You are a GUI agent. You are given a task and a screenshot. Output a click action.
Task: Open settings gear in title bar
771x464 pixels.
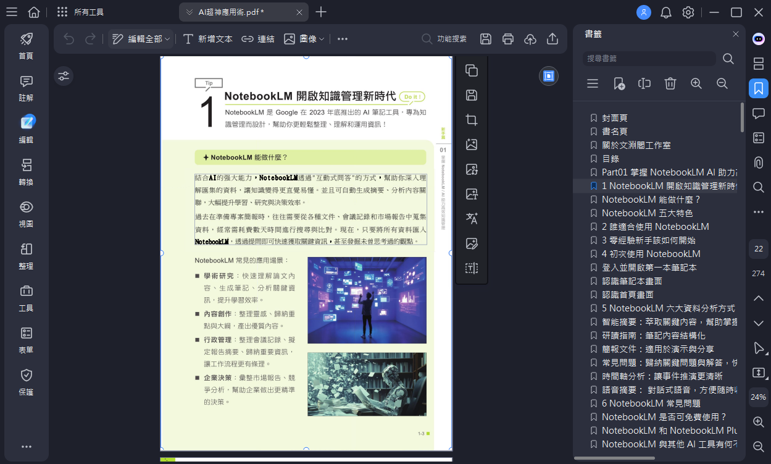(688, 12)
